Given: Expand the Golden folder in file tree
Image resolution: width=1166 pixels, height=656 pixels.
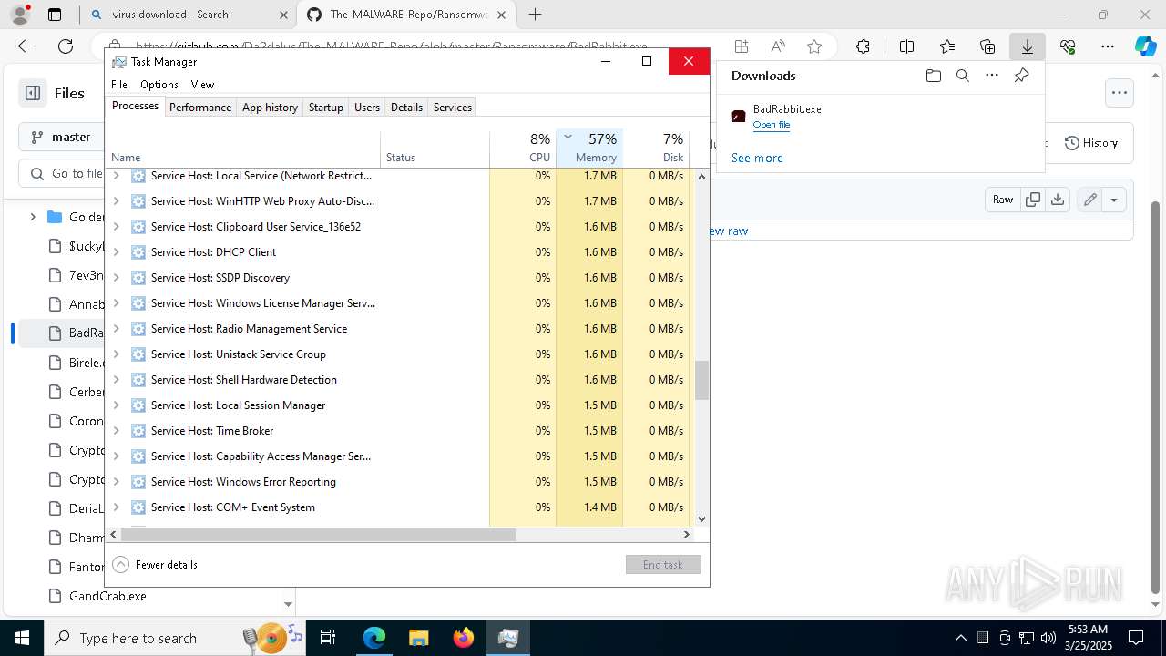Looking at the screenshot, I should (33, 217).
